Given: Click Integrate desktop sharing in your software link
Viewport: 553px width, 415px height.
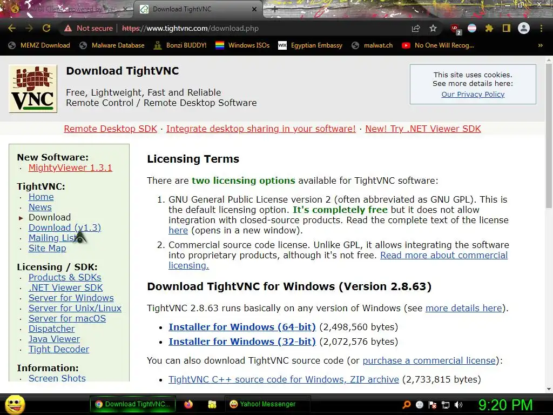Looking at the screenshot, I should click(261, 129).
